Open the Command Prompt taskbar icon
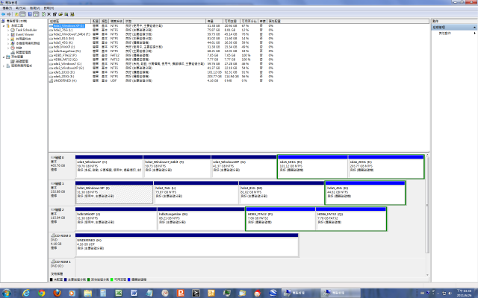 (196, 293)
